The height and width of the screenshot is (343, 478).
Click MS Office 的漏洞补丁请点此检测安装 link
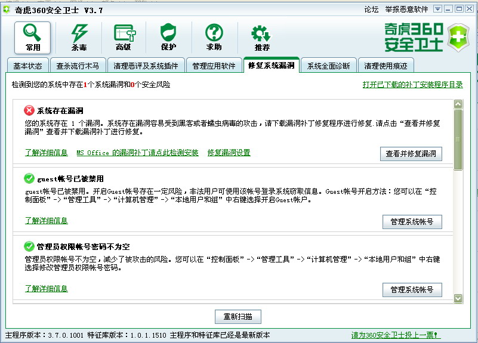tap(137, 153)
